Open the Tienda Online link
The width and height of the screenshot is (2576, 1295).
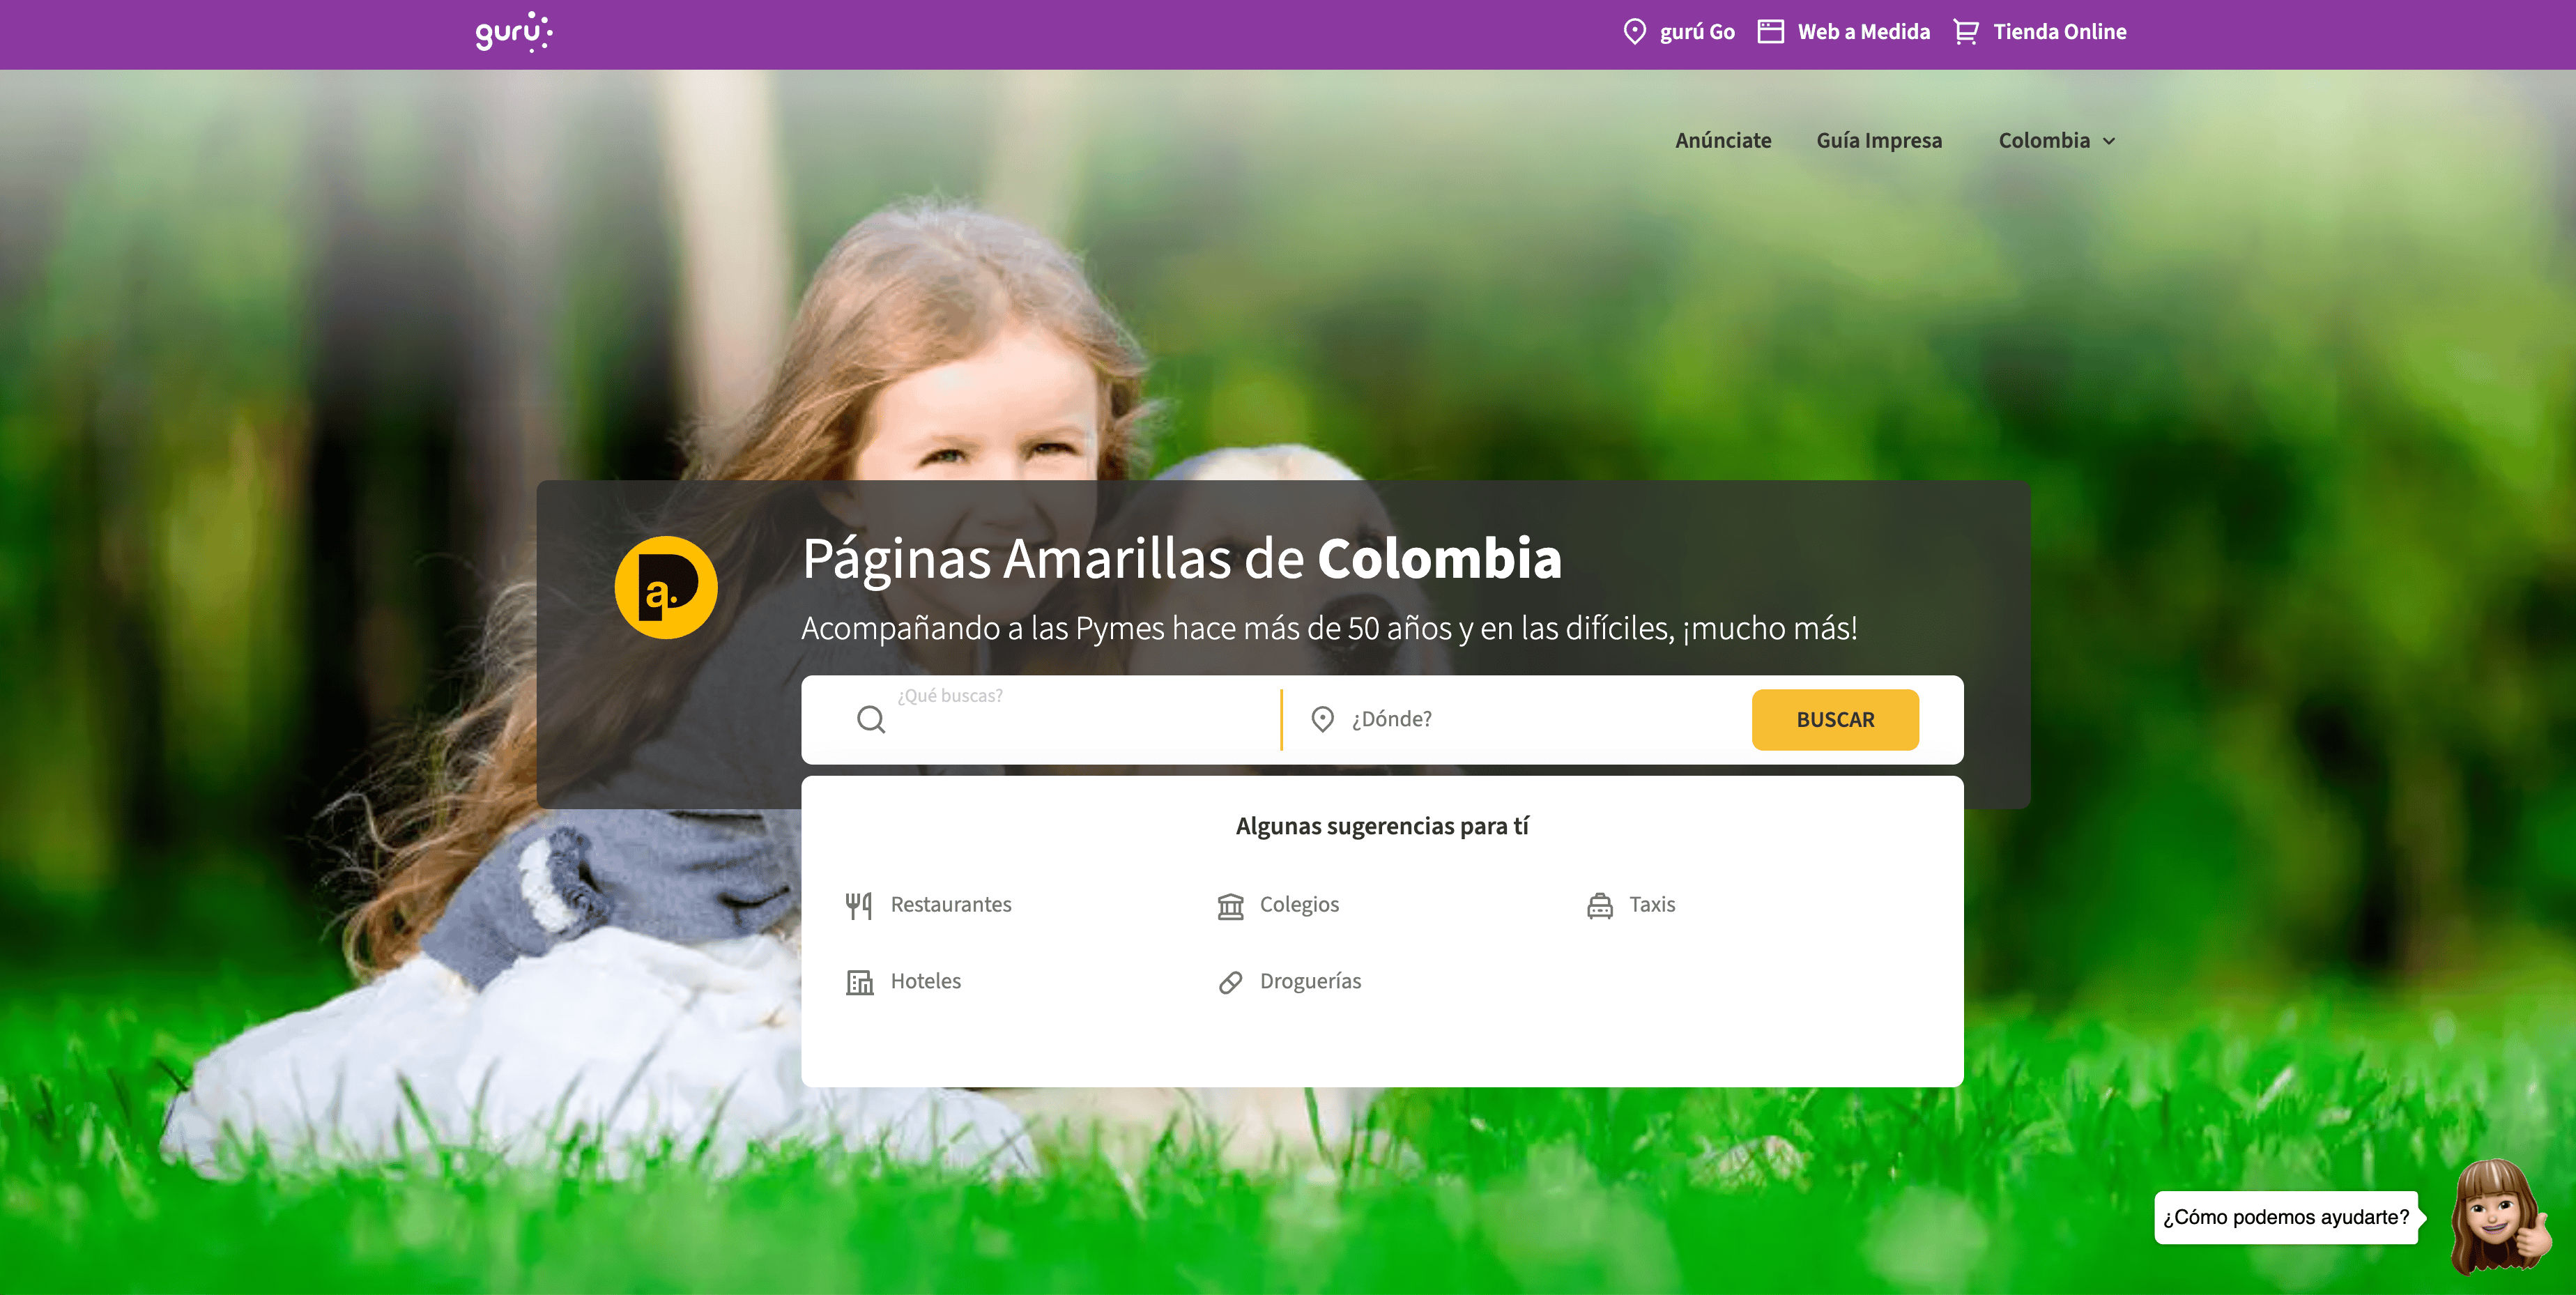point(2059,32)
